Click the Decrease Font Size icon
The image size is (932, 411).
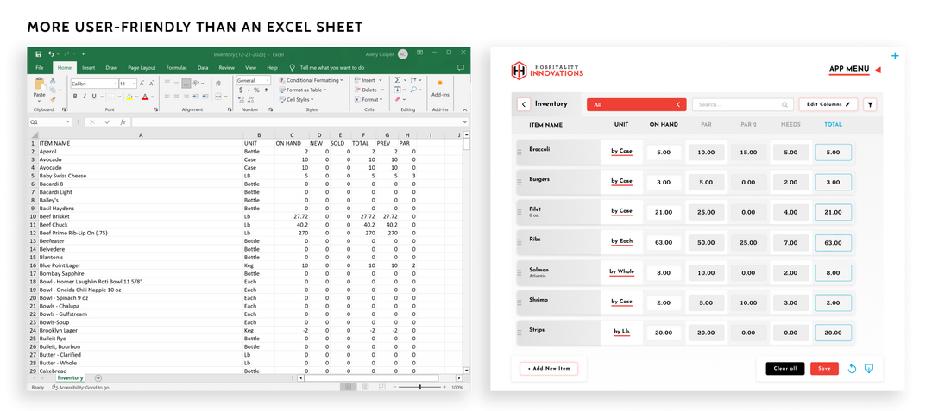point(152,84)
